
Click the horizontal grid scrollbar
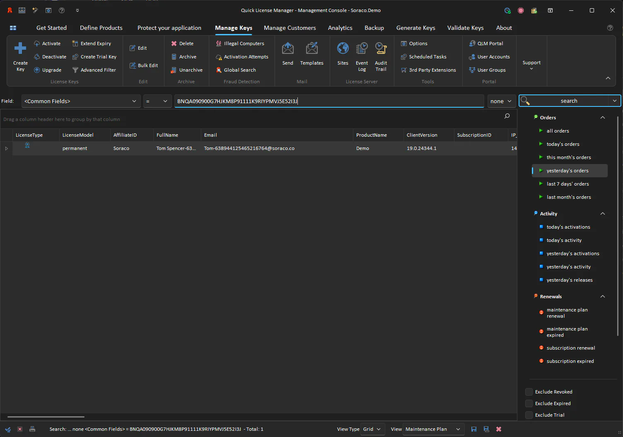click(x=46, y=417)
